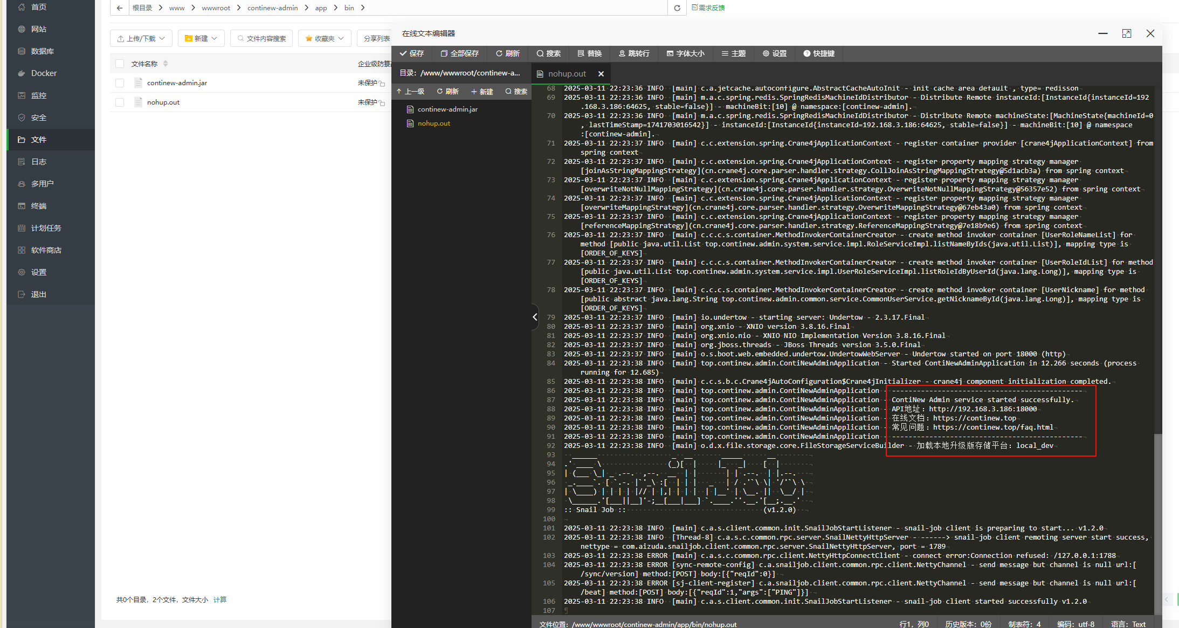
Task: Open the 数据库 database sidebar item
Action: (x=51, y=51)
